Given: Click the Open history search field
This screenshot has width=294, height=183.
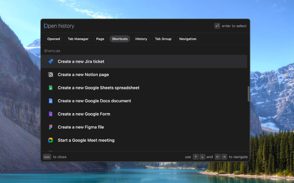Looking at the screenshot, I should (128, 26).
